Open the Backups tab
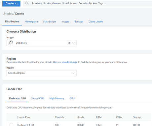The width and height of the screenshot is (152, 126). click(x=79, y=21)
